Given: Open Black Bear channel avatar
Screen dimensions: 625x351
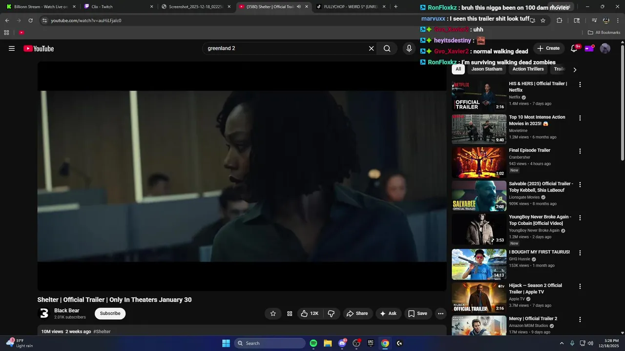Looking at the screenshot, I should tap(44, 313).
